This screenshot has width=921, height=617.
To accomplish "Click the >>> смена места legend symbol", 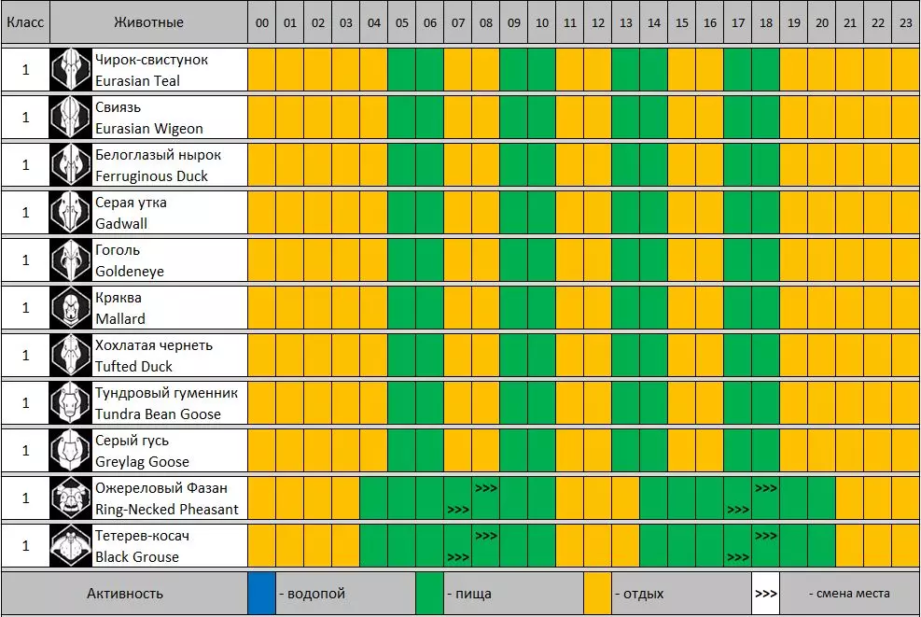I will [766, 594].
